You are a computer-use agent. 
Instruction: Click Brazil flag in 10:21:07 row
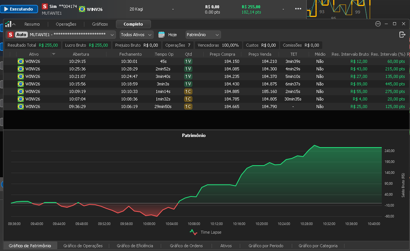(x=21, y=76)
